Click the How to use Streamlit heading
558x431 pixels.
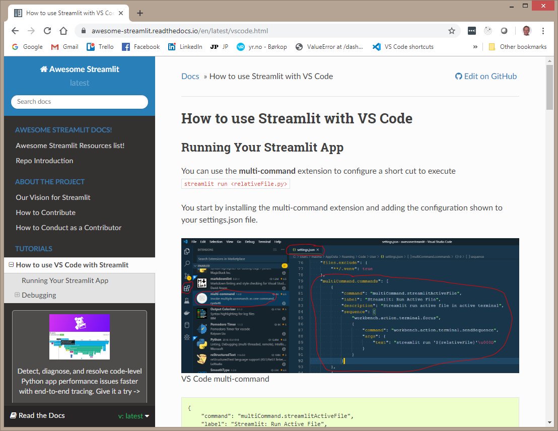tap(297, 118)
